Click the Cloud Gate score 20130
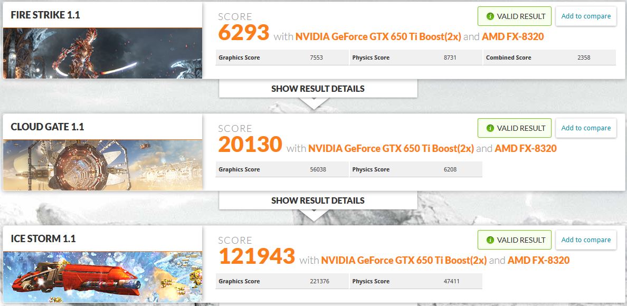This screenshot has height=306, width=627. click(250, 144)
